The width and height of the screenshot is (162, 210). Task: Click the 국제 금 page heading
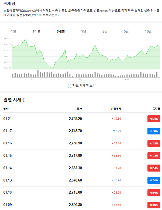pyautogui.click(x=9, y=4)
